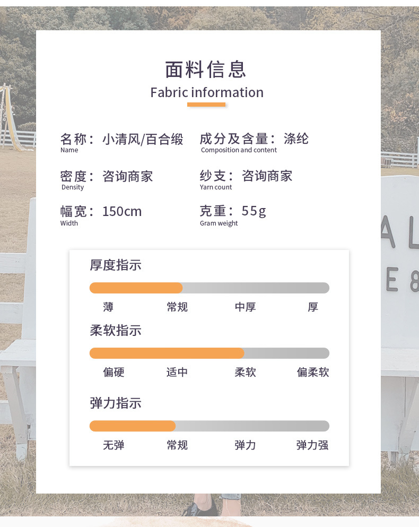
Task: Click the 厚度指示 thickness slider bar
Action: pyautogui.click(x=209, y=288)
